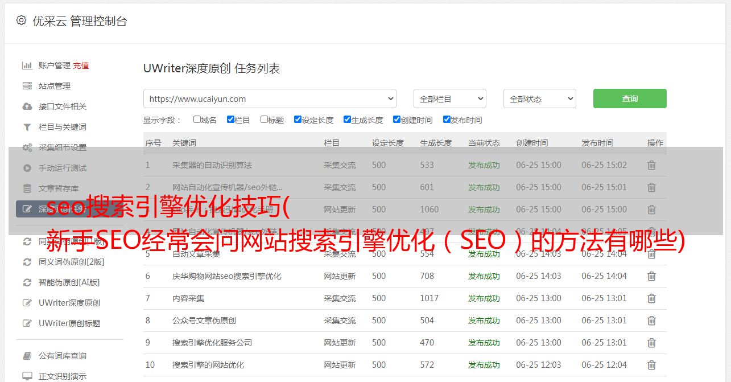The height and width of the screenshot is (382, 731).
Task: Click the server icon for 站点管理
Action: (x=27, y=86)
